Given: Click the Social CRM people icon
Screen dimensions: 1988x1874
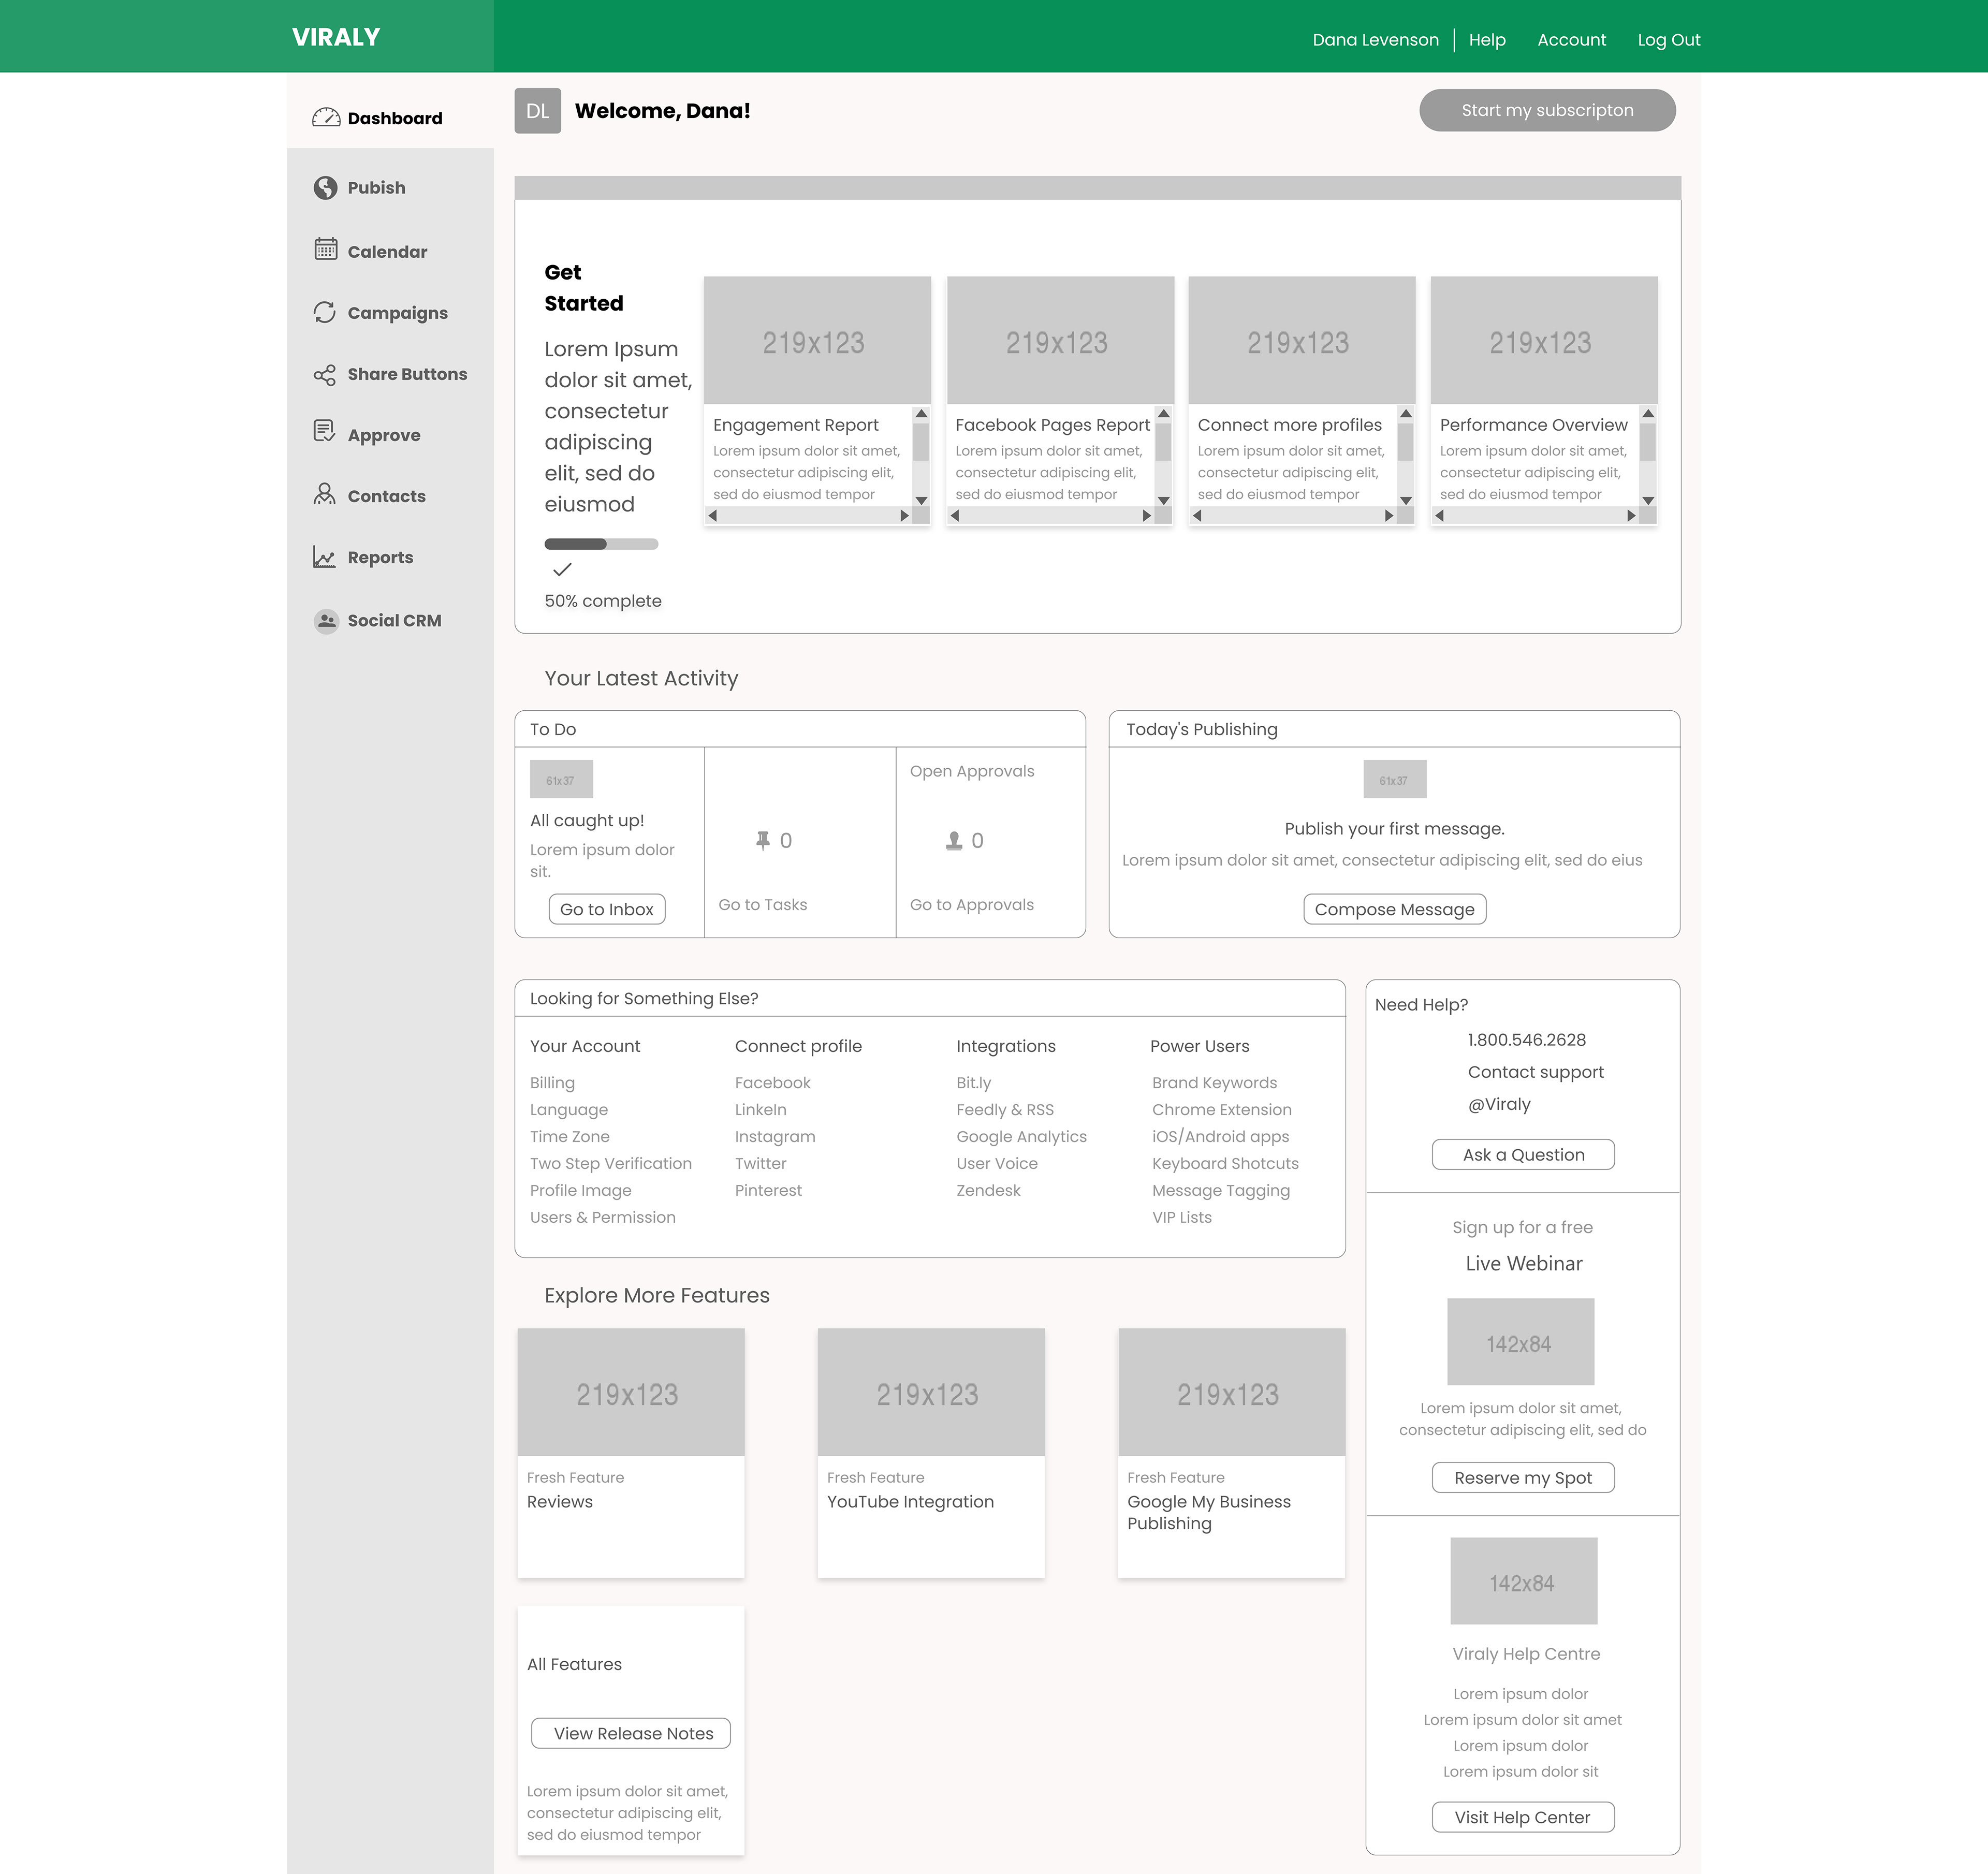Looking at the screenshot, I should (326, 621).
